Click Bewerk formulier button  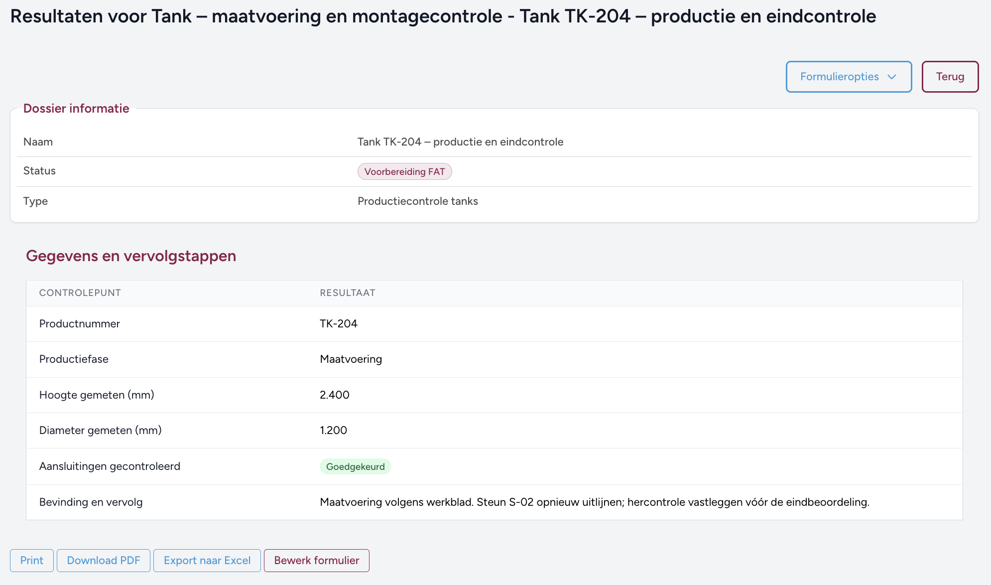pyautogui.click(x=317, y=560)
